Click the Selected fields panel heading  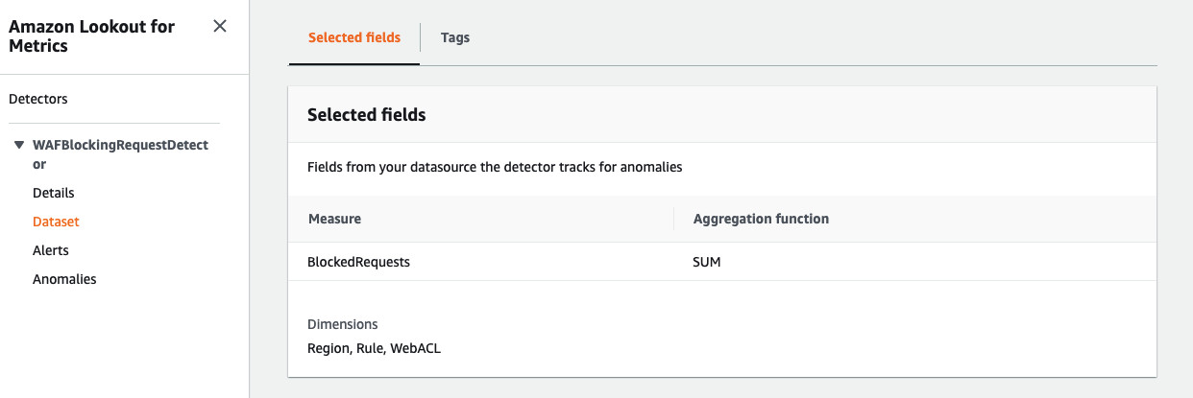[x=367, y=115]
